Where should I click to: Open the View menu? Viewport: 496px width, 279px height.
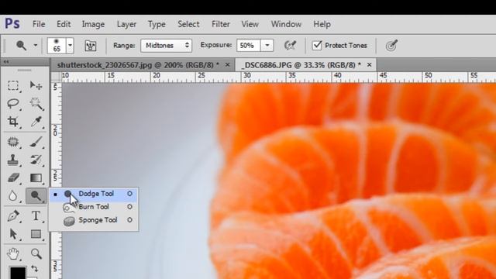pos(250,24)
